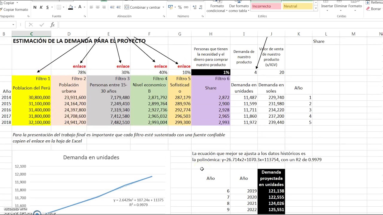
Task: Open Combinar y centrar dropdown arrow
Action: (x=163, y=7)
